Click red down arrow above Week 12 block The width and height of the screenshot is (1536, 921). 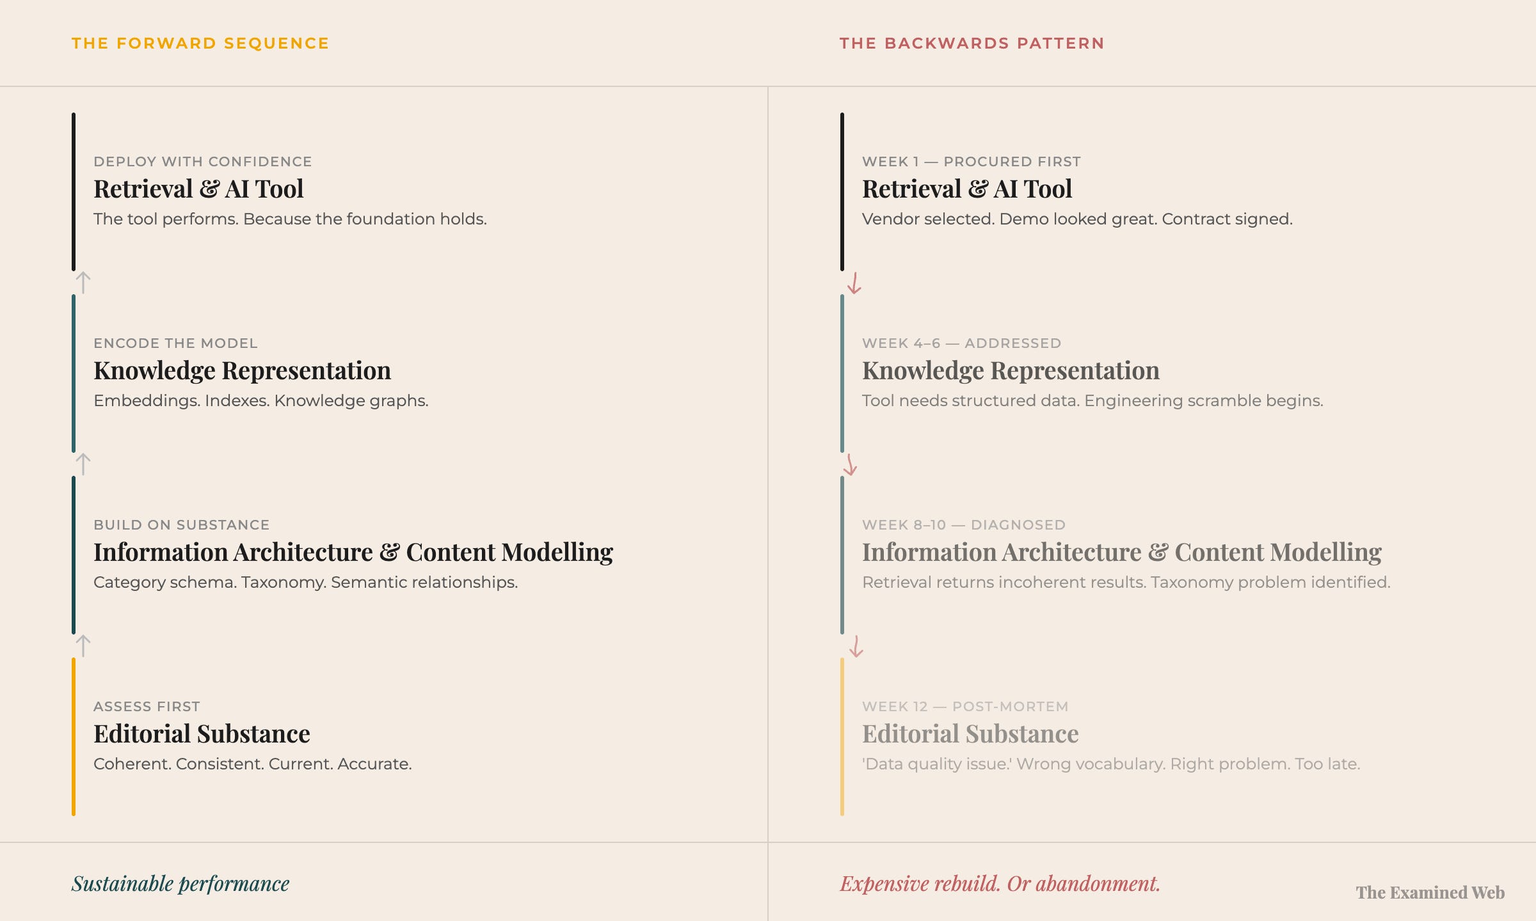click(x=856, y=646)
